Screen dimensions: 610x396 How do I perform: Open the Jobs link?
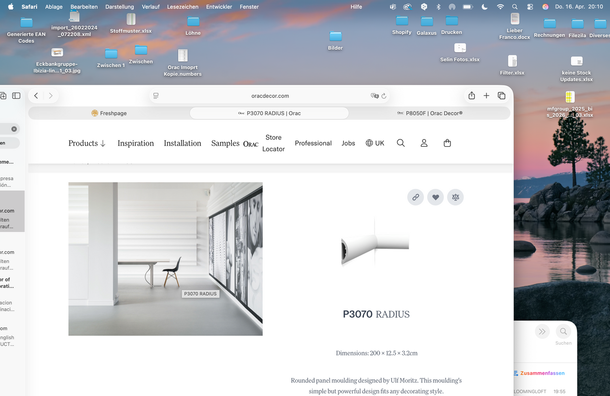click(348, 143)
